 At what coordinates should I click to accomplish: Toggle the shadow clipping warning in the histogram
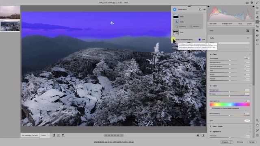point(208,6)
